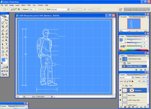This screenshot has width=151, height=109.
Task: Select the History Brush tool
Action: [7, 34]
